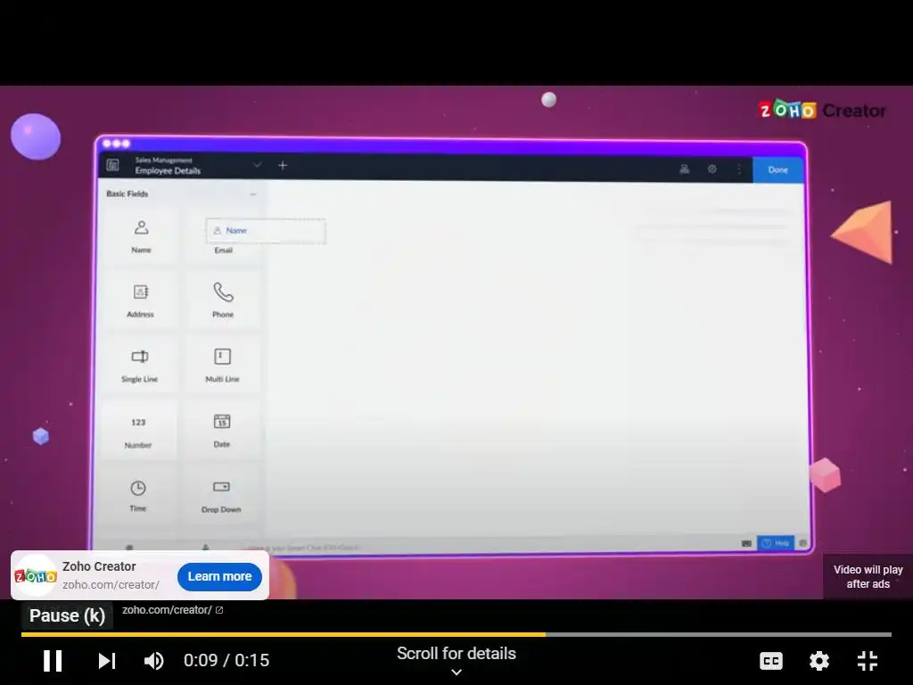
Task: Click the Zoho logo in ad card
Action: (x=36, y=576)
